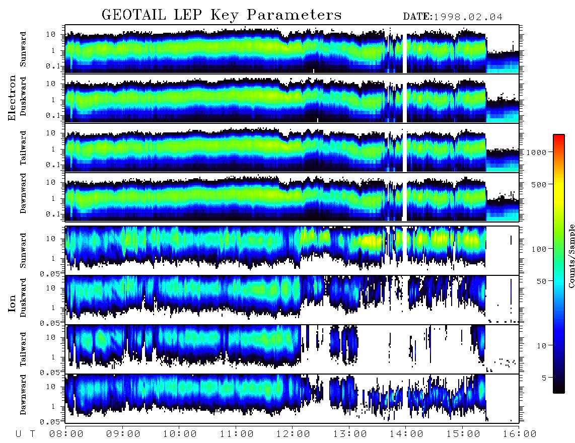Click the Electron Duskward spectrogram panel
The height and width of the screenshot is (443, 575).
(292, 98)
